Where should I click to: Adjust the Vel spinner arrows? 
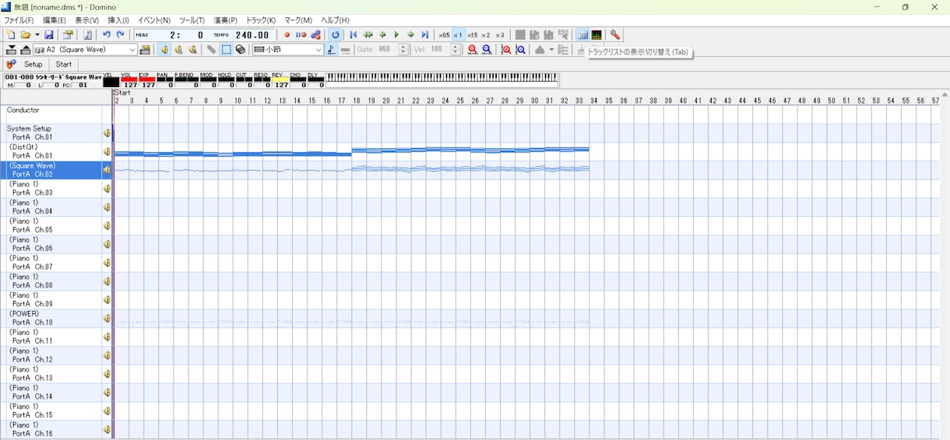(456, 50)
